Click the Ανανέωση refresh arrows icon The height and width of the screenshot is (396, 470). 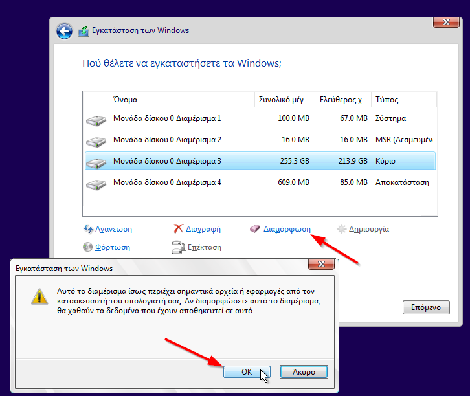(88, 229)
